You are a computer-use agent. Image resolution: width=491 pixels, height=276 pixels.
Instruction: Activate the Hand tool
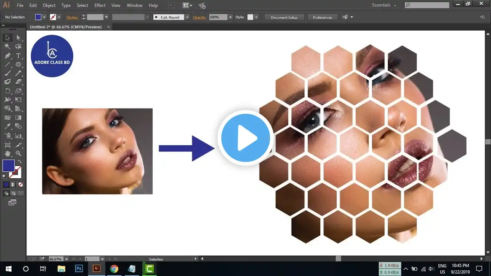7,153
